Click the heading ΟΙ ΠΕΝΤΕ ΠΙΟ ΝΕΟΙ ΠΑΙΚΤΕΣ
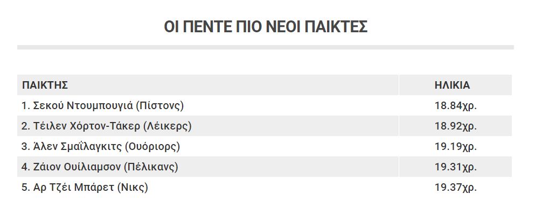The height and width of the screenshot is (222, 535). point(266,26)
